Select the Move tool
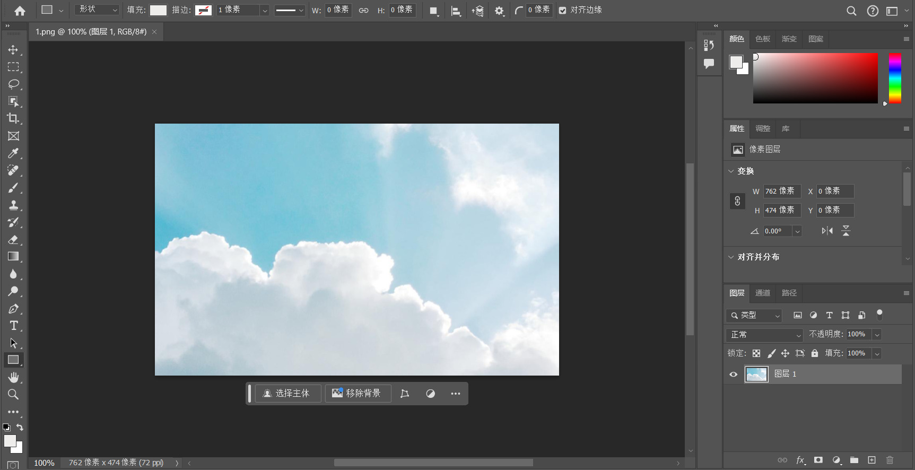This screenshot has width=915, height=470. [x=13, y=50]
